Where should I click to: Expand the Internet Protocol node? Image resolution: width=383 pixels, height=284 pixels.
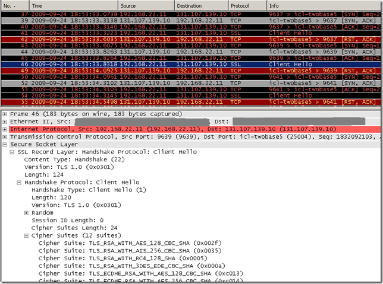click(x=5, y=129)
